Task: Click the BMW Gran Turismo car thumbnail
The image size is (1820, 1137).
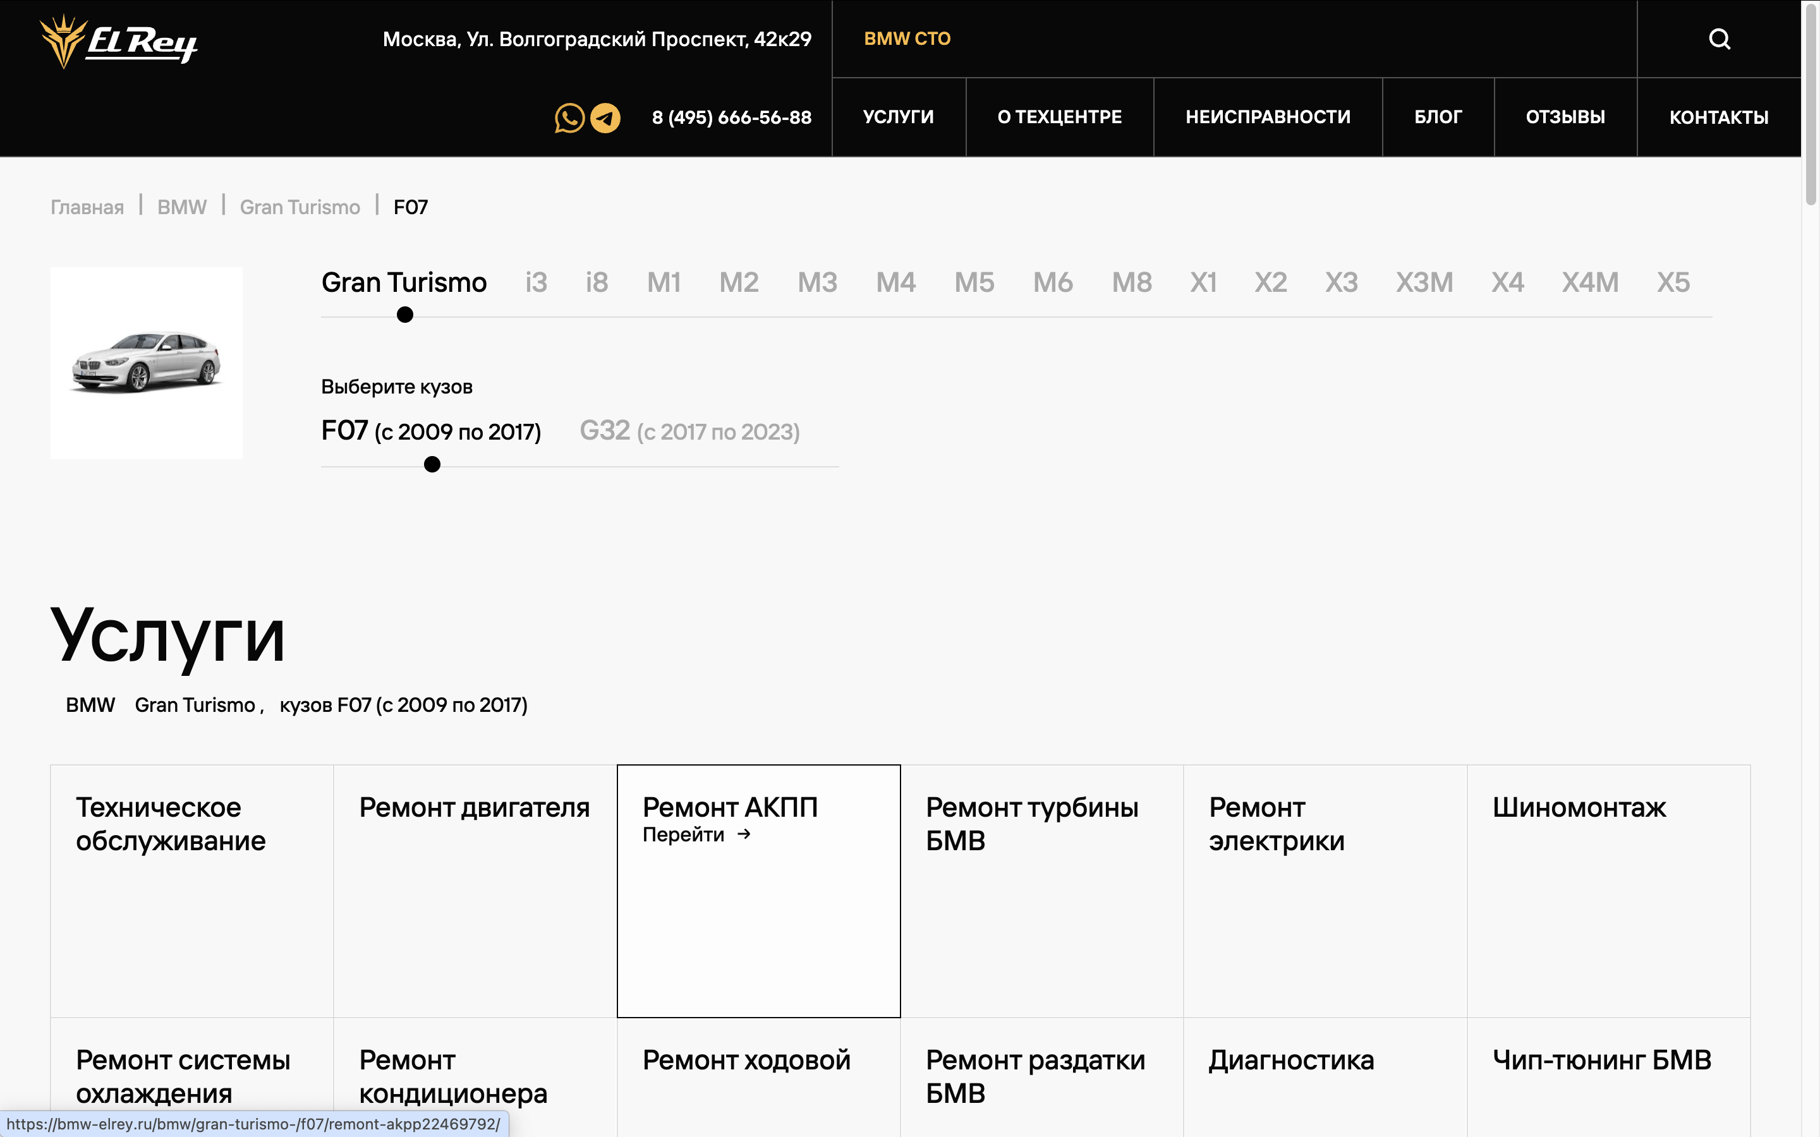Action: coord(147,363)
